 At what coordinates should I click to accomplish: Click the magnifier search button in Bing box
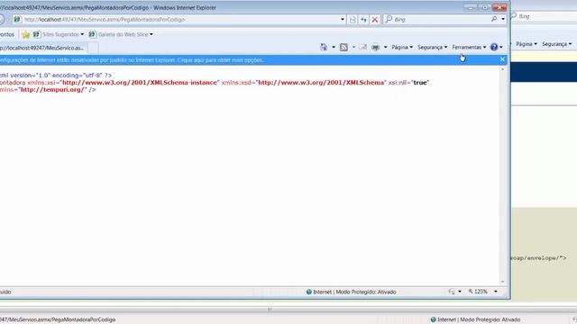494,19
